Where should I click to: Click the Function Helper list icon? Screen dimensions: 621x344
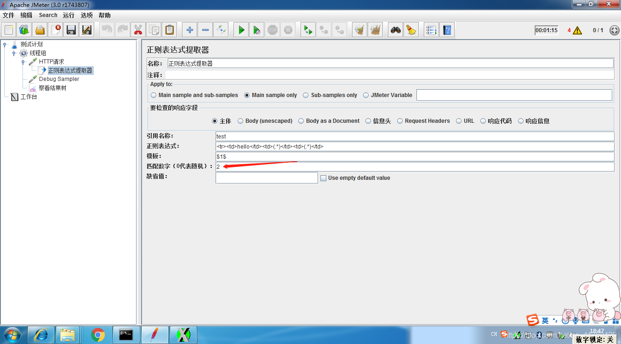pos(431,30)
